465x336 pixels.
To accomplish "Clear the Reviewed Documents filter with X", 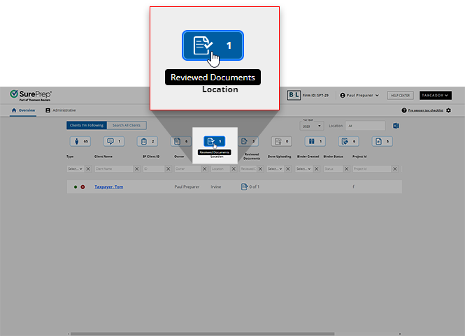I will [x=260, y=169].
